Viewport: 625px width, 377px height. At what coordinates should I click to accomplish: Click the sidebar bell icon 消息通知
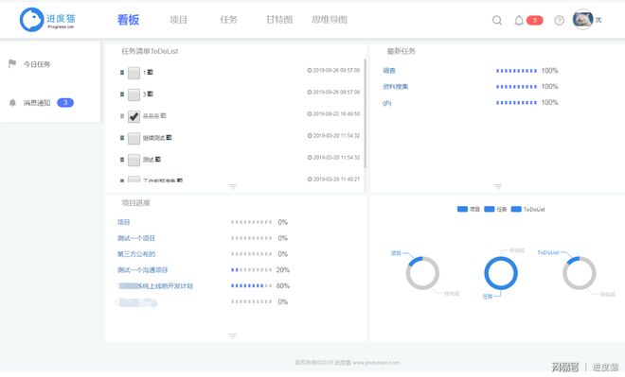12,103
